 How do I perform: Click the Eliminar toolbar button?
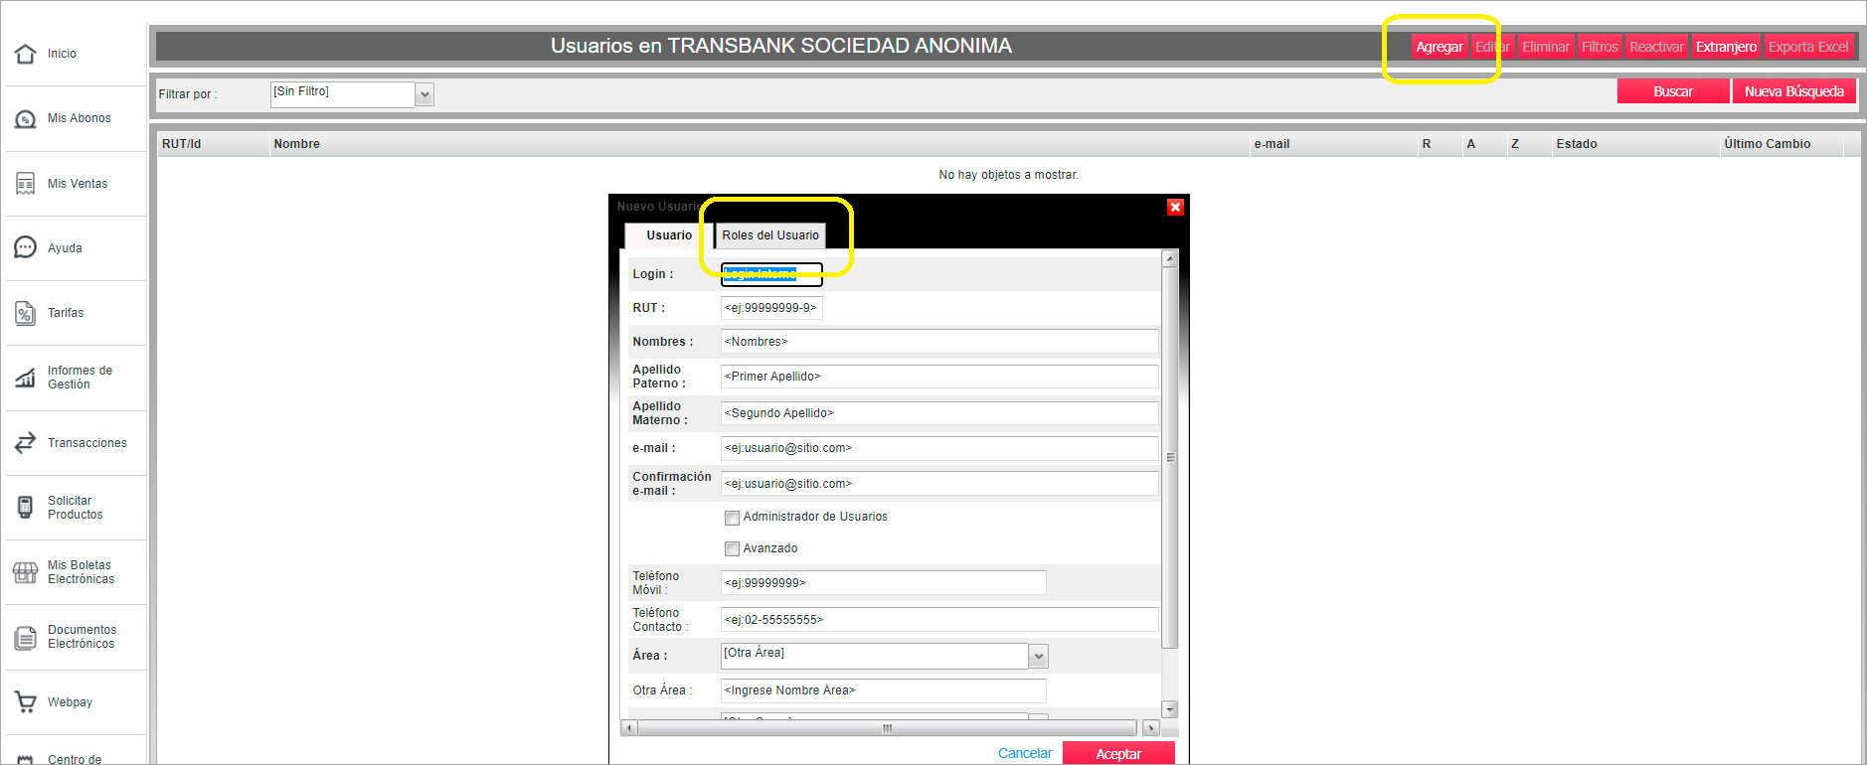click(x=1546, y=47)
